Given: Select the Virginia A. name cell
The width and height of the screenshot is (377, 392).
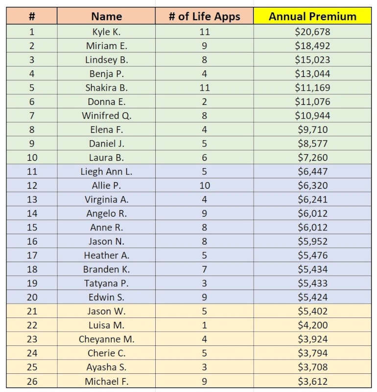Looking at the screenshot, I should pyautogui.click(x=106, y=199).
